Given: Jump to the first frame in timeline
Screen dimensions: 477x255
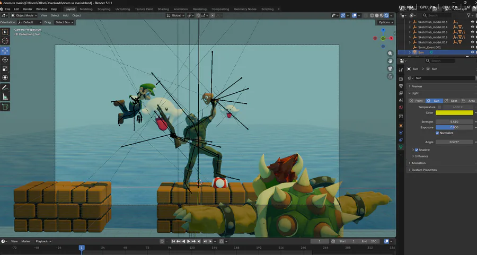Looking at the screenshot, I should (x=173, y=241).
